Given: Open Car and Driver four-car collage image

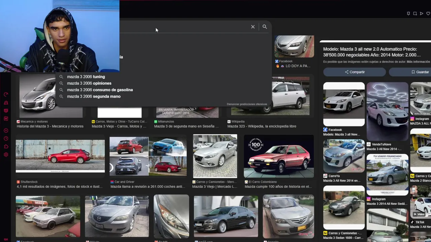Looking at the screenshot, I should pos(148,156).
